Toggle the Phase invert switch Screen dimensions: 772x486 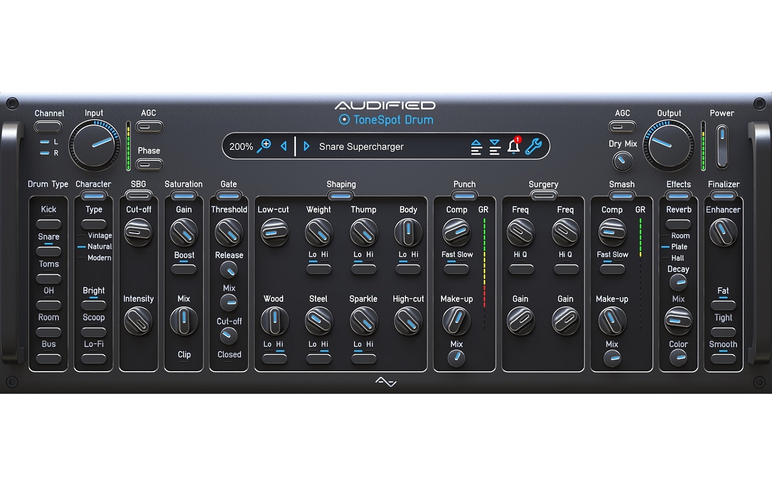pyautogui.click(x=149, y=165)
